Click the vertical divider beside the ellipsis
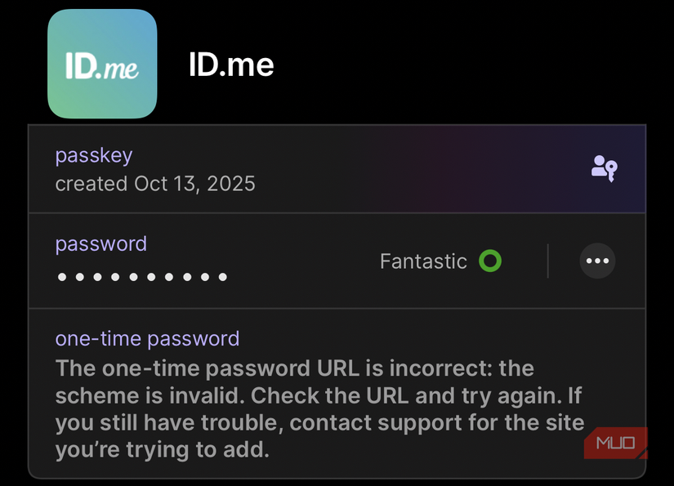The width and height of the screenshot is (674, 486). [x=547, y=261]
